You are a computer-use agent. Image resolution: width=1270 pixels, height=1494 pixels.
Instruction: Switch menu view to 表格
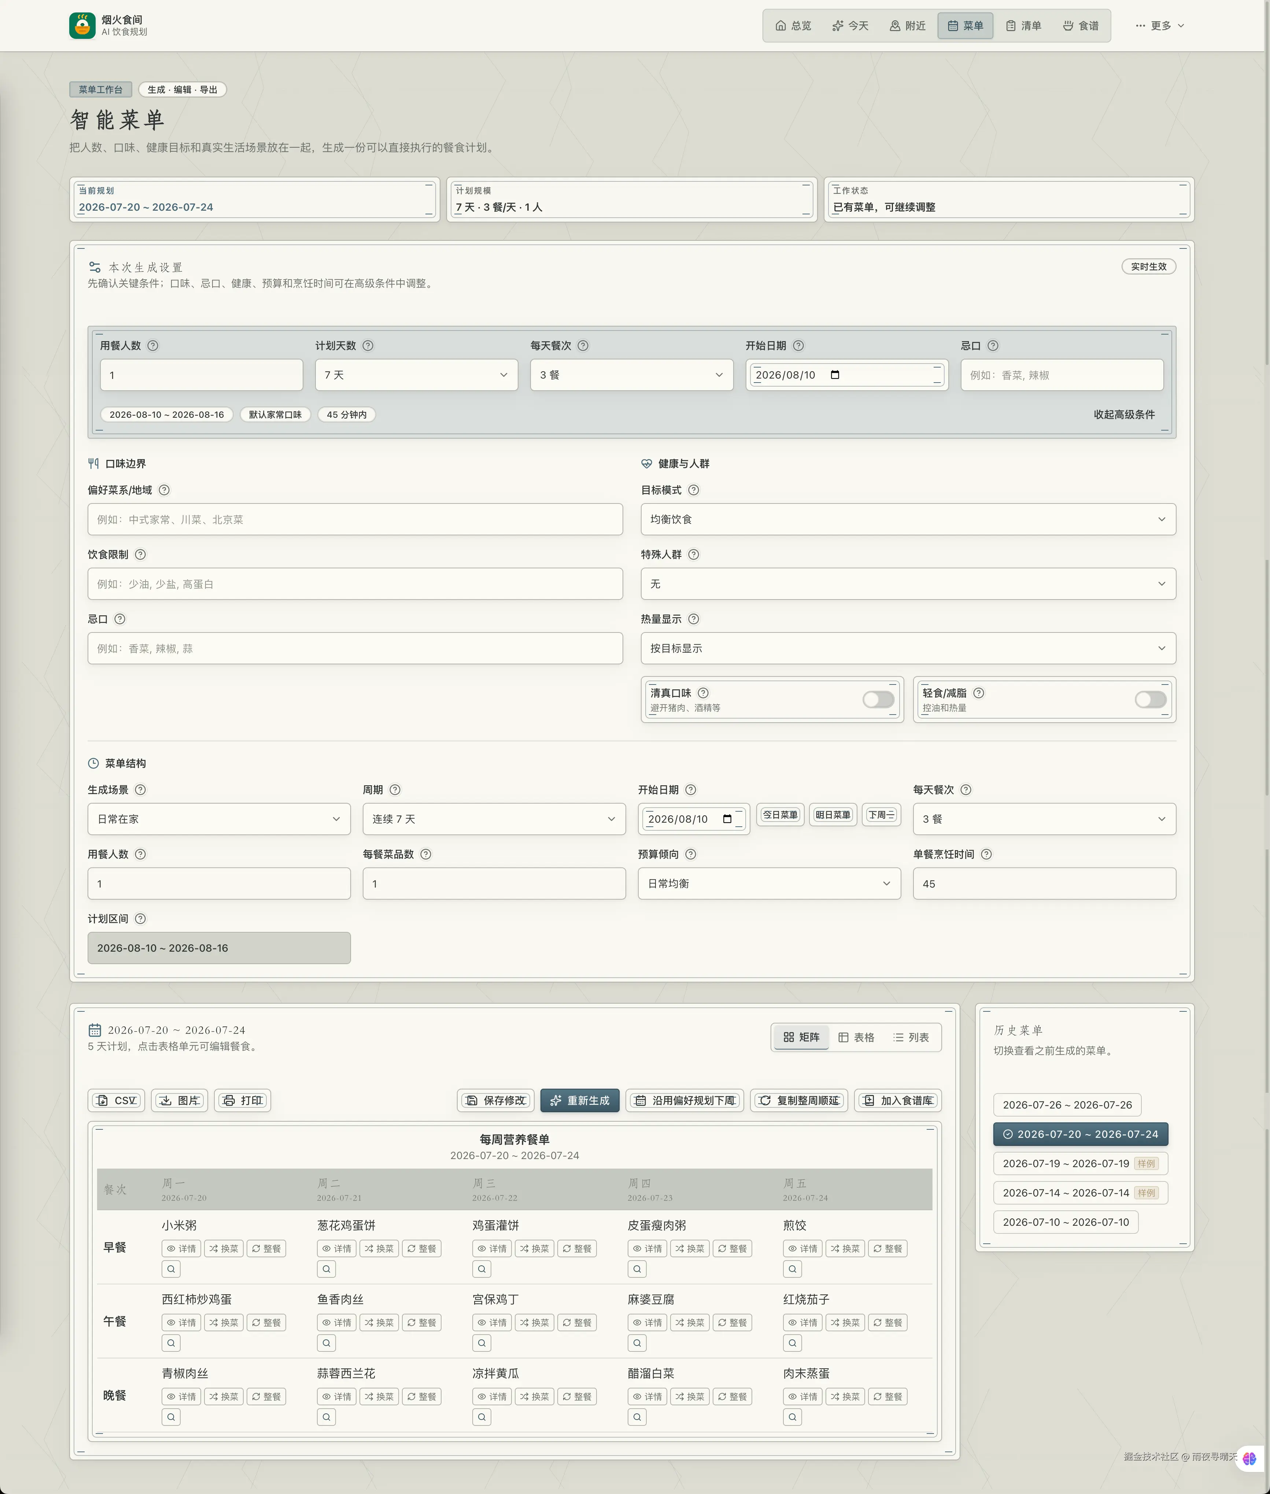pos(856,1037)
